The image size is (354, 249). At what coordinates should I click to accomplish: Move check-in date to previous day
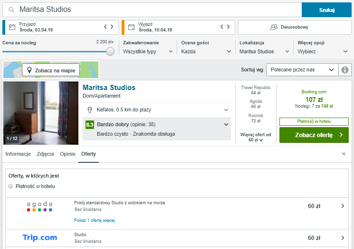coord(105,27)
